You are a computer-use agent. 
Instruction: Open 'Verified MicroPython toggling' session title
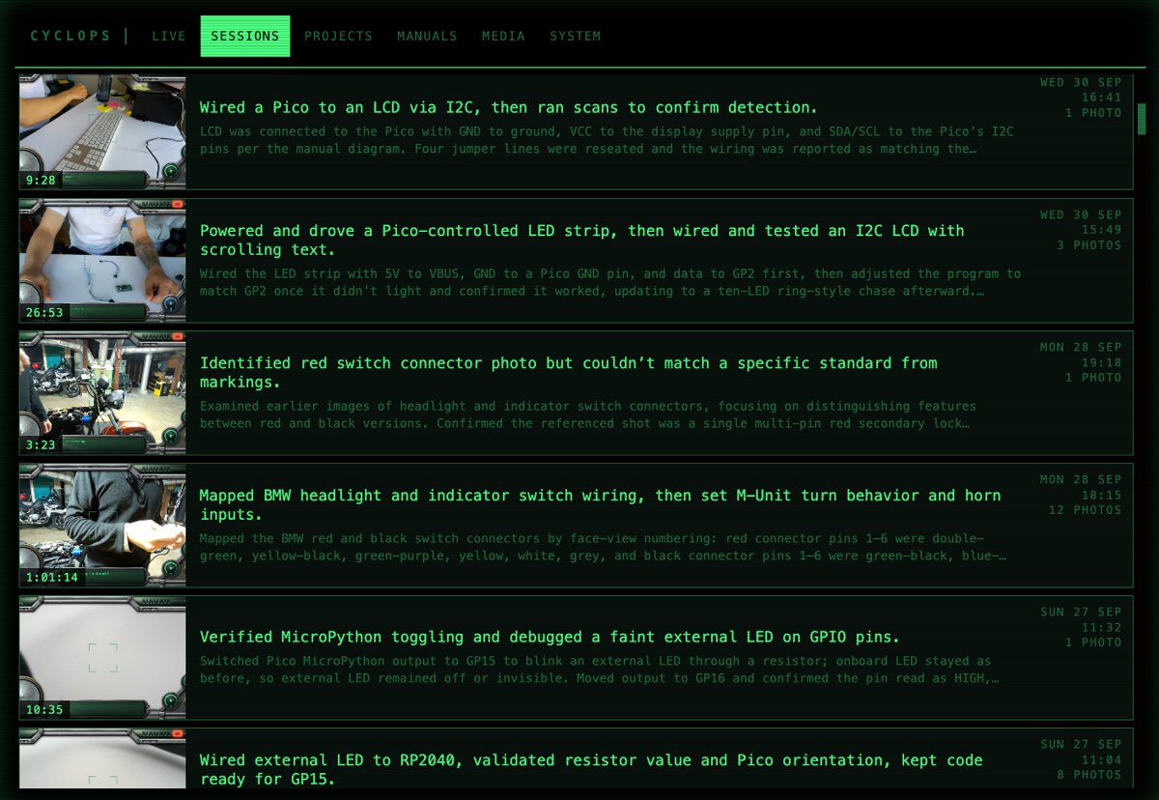(550, 637)
